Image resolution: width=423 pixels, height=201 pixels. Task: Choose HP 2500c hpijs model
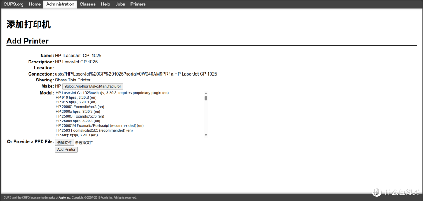tap(130, 121)
